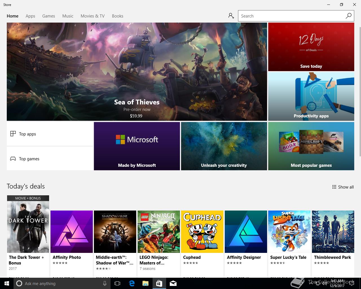This screenshot has height=289, width=361.
Task: Click the Cuphead star rating
Action: tap(191, 263)
